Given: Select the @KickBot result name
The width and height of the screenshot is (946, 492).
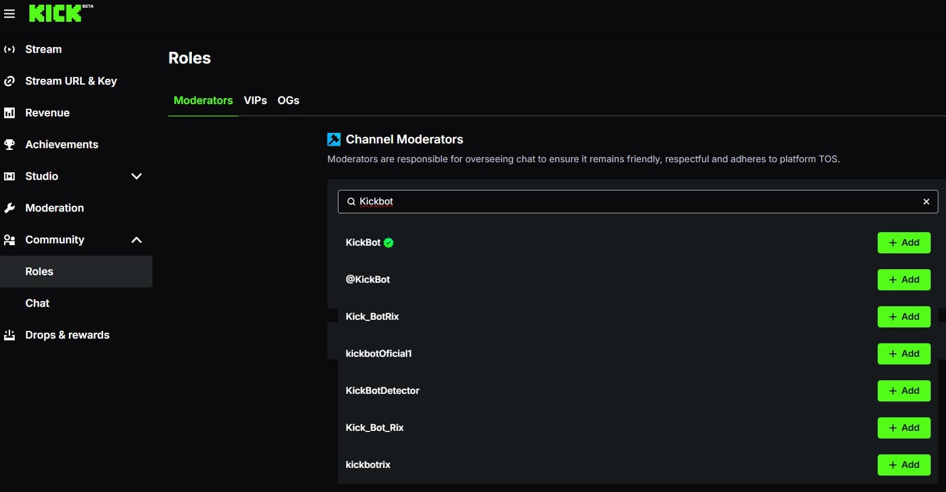Looking at the screenshot, I should [x=368, y=280].
